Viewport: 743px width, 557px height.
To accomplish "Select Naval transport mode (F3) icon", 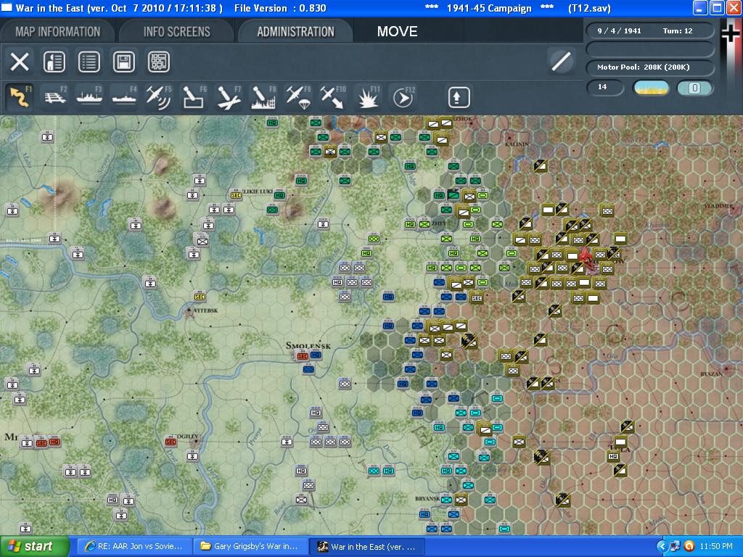I will pyautogui.click(x=89, y=97).
